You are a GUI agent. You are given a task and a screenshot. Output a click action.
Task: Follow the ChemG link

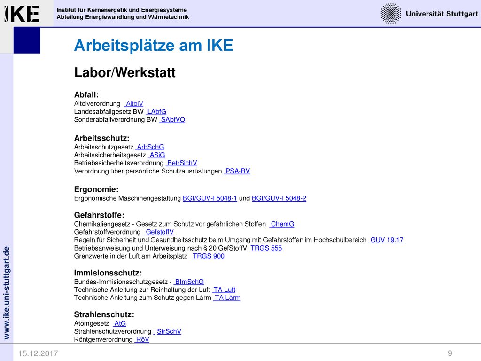click(282, 224)
